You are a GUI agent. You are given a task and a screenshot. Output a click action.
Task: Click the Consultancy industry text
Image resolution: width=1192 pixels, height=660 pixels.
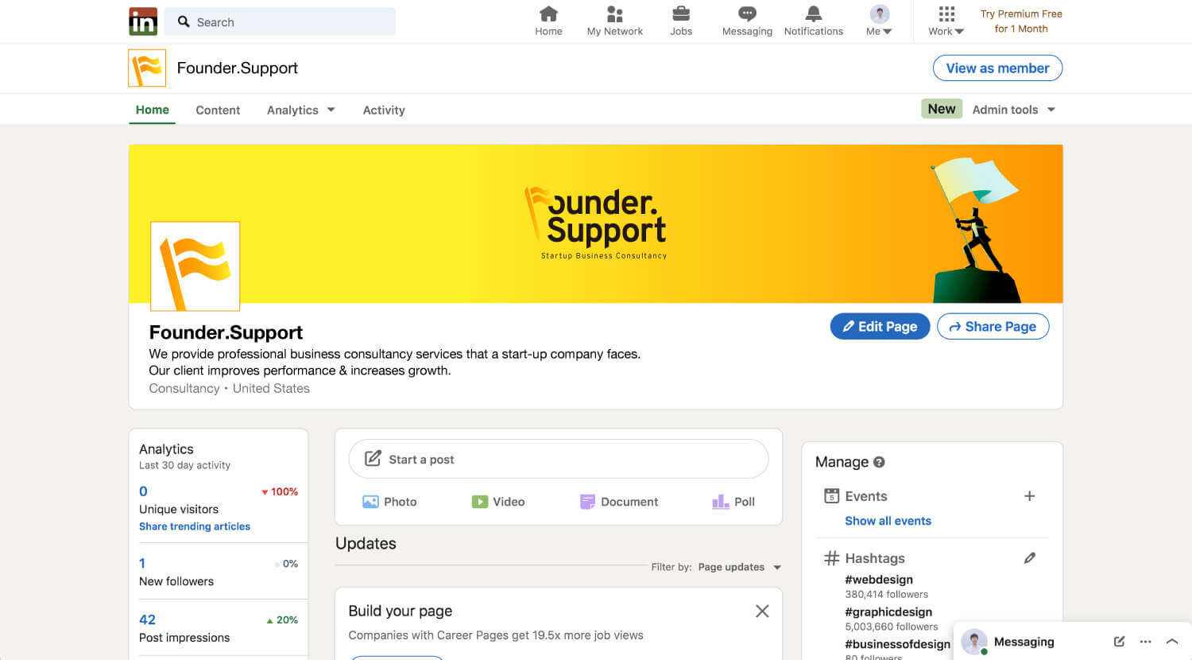coord(184,388)
